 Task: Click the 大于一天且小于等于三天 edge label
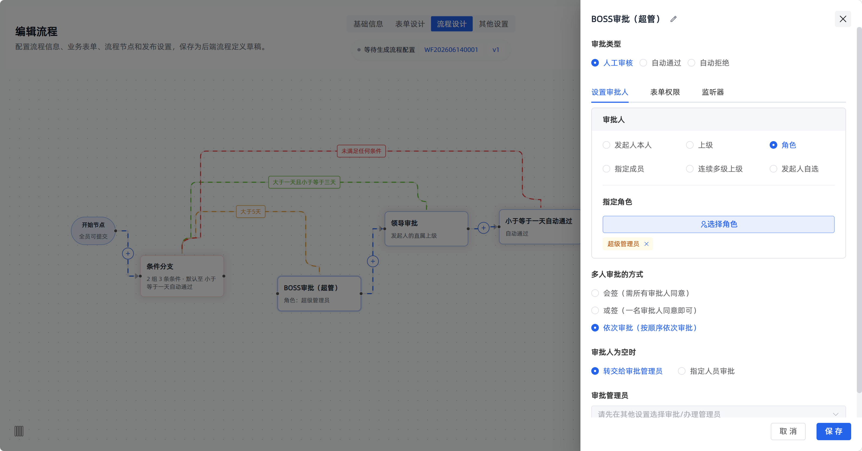(304, 182)
